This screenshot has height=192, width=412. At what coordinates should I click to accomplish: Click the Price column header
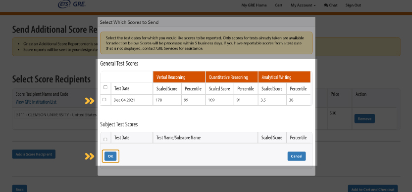click(x=335, y=94)
